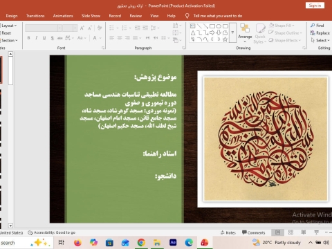The image size is (332, 249).
Task: Select the Star shape in gallery
Action: tap(225, 39)
